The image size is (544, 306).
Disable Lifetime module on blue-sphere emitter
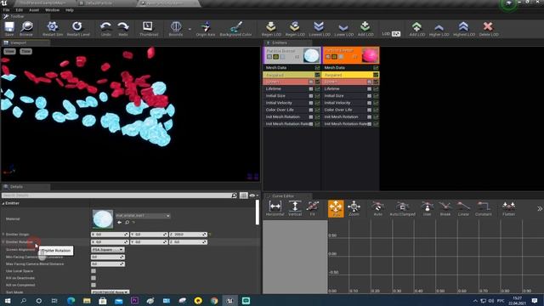[317, 88]
